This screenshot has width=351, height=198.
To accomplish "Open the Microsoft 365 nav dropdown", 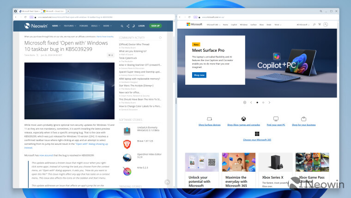I will [x=213, y=24].
